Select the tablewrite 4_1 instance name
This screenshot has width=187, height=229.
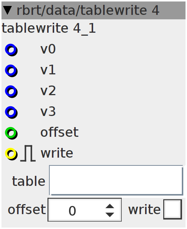(49, 29)
